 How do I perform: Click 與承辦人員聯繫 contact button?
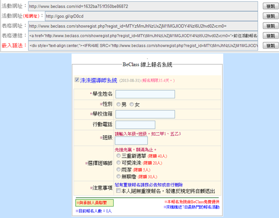[x=95, y=203]
